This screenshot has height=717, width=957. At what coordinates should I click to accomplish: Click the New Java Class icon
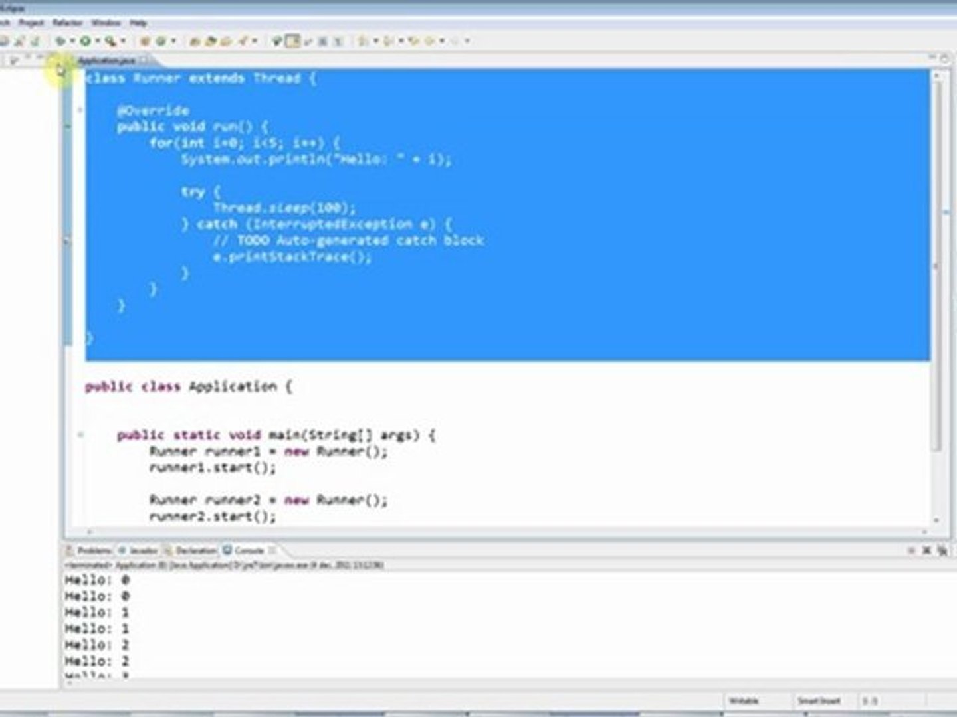point(160,41)
